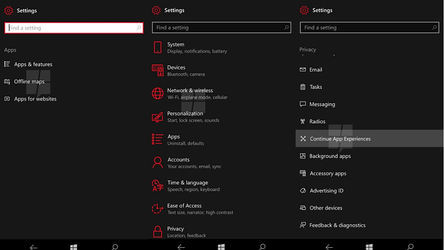Click Settings gear icon on middle screen

tap(156, 10)
